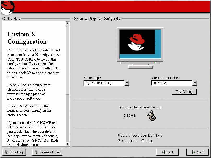Click the 1024x768 resolution field

click(172, 83)
